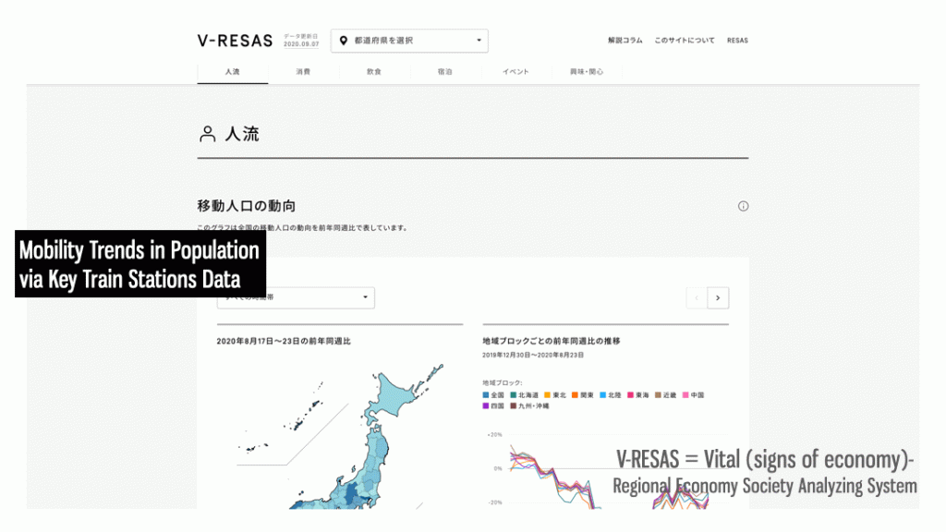
Task: Switch to the 宿泊 tab
Action: (x=445, y=71)
